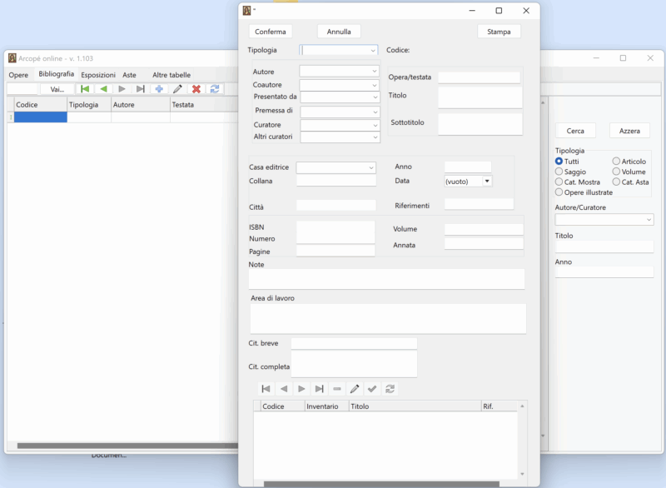Choose the Articolo tipologia option
666x488 pixels.
click(x=617, y=162)
